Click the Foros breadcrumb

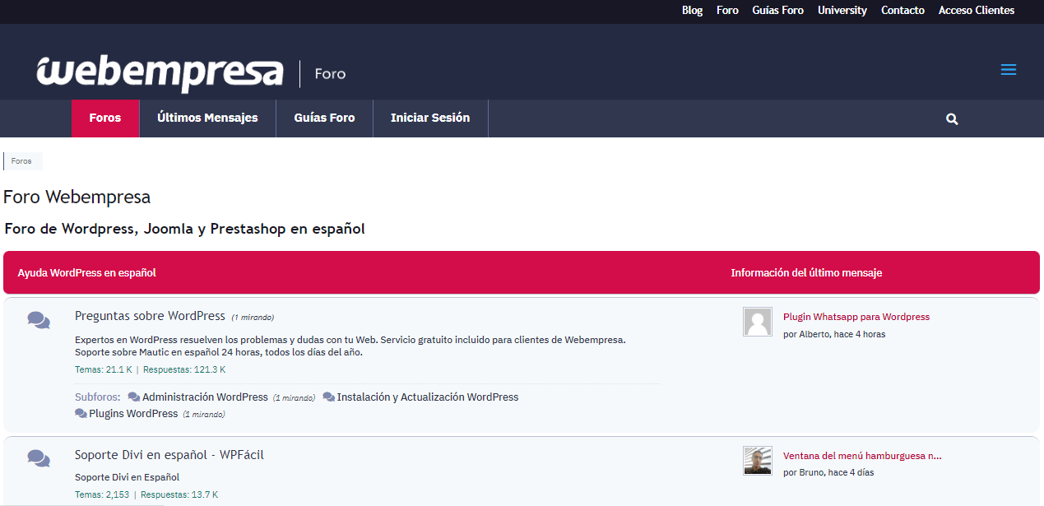(x=21, y=161)
